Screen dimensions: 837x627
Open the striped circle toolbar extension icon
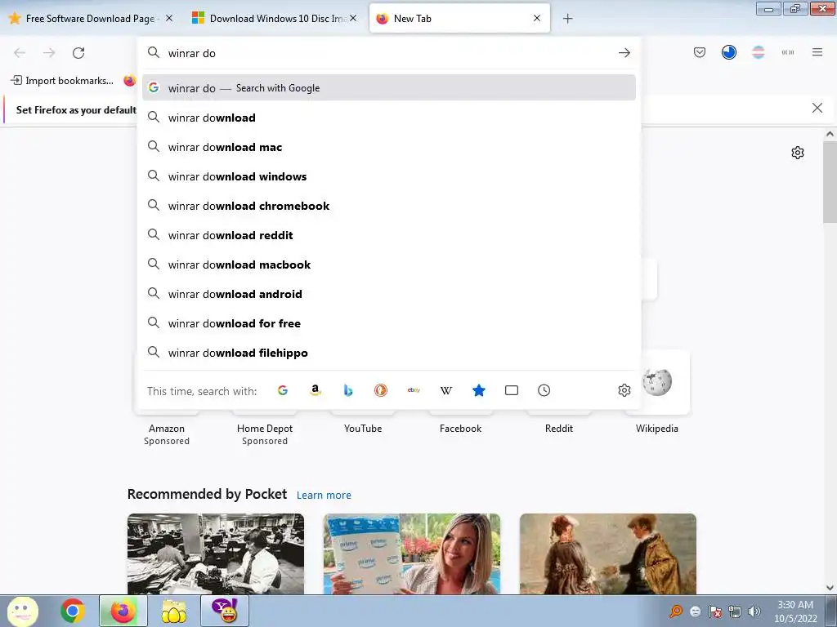758,52
